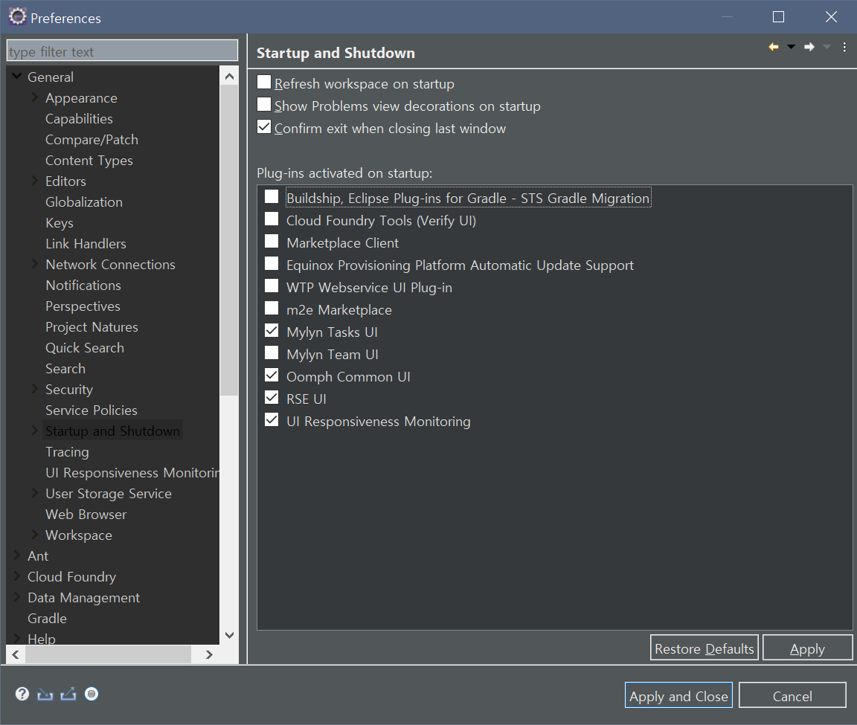Enable Refresh workspace on startup
Viewport: 857px width, 725px height.
coord(264,83)
